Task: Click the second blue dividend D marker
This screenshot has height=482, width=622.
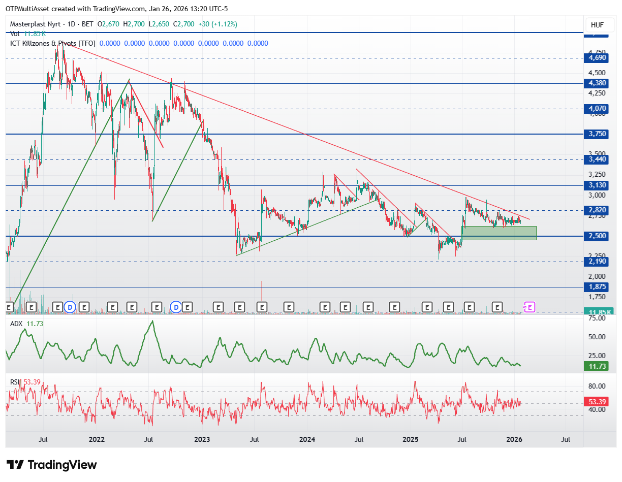Action: 176,307
